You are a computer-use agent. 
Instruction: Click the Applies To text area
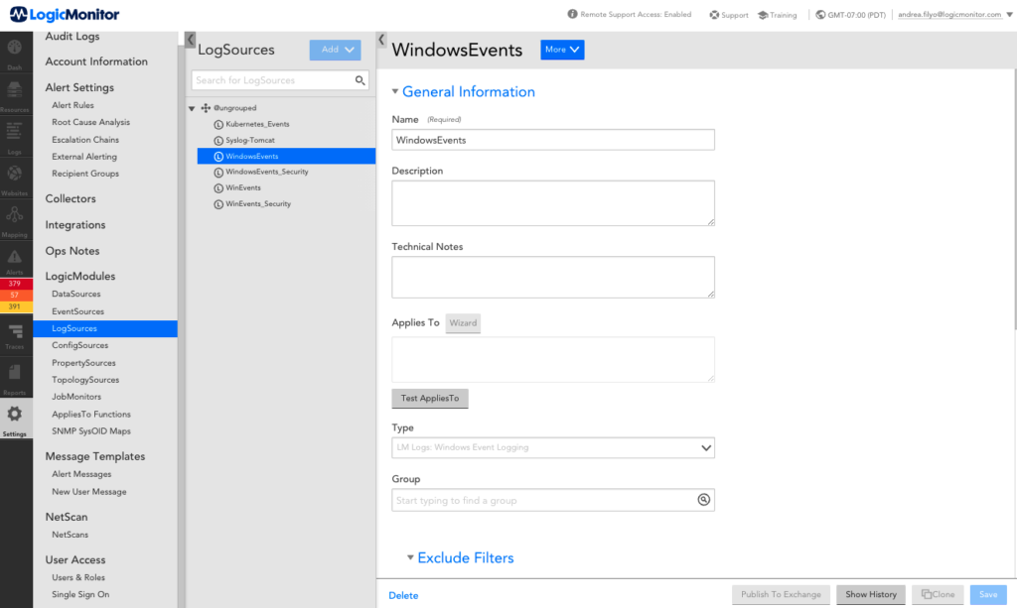[x=553, y=359]
